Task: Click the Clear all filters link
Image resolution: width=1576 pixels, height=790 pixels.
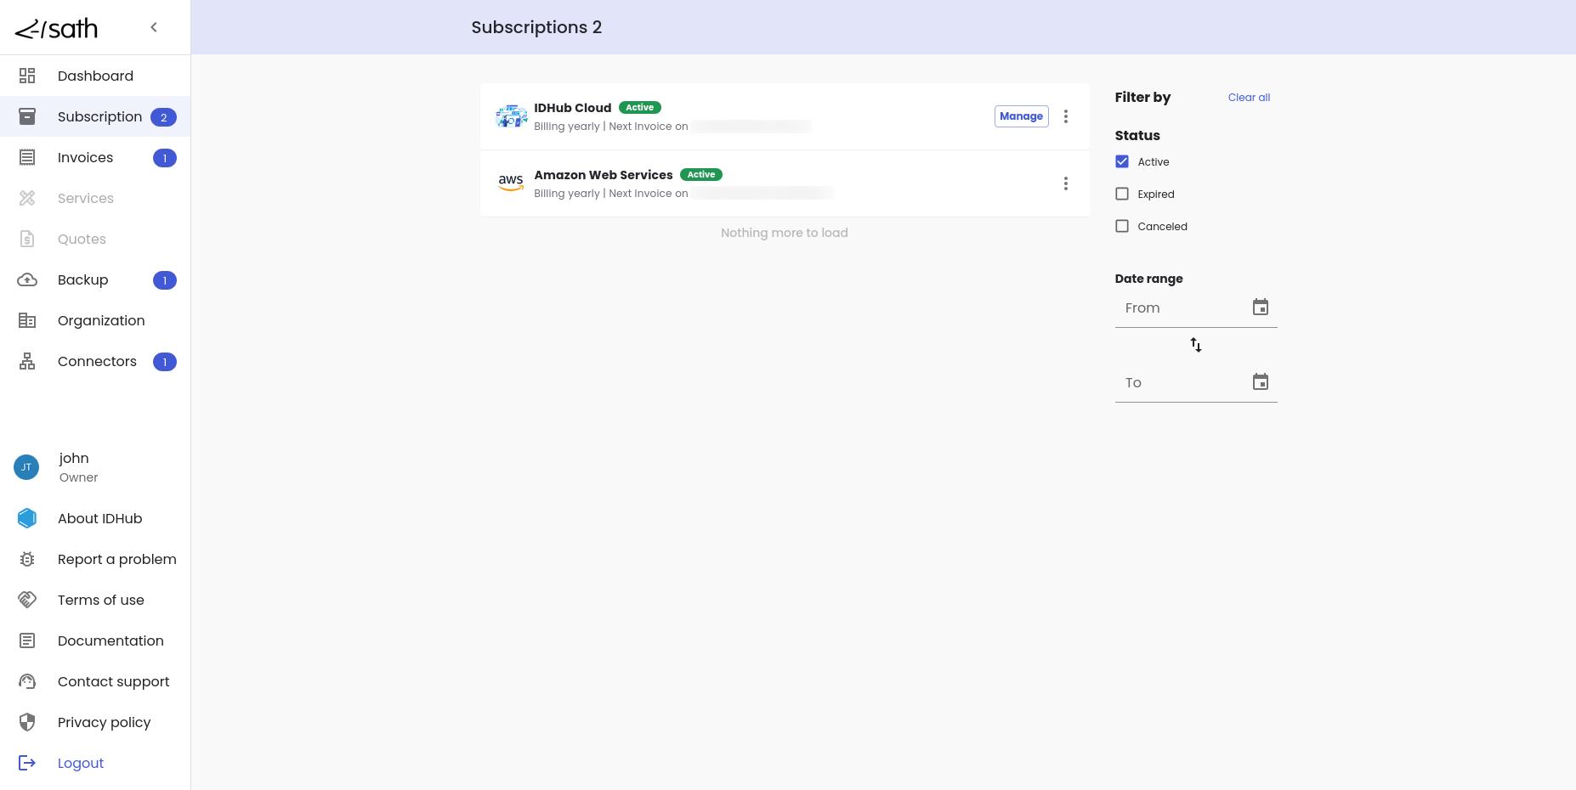Action: pos(1248,98)
